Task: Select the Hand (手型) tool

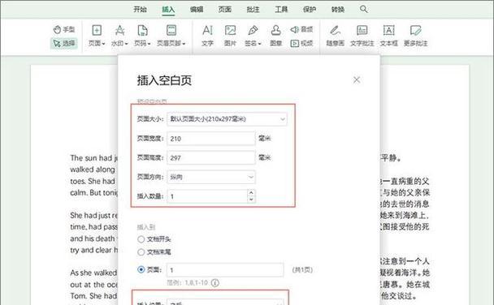Action: pyautogui.click(x=64, y=29)
